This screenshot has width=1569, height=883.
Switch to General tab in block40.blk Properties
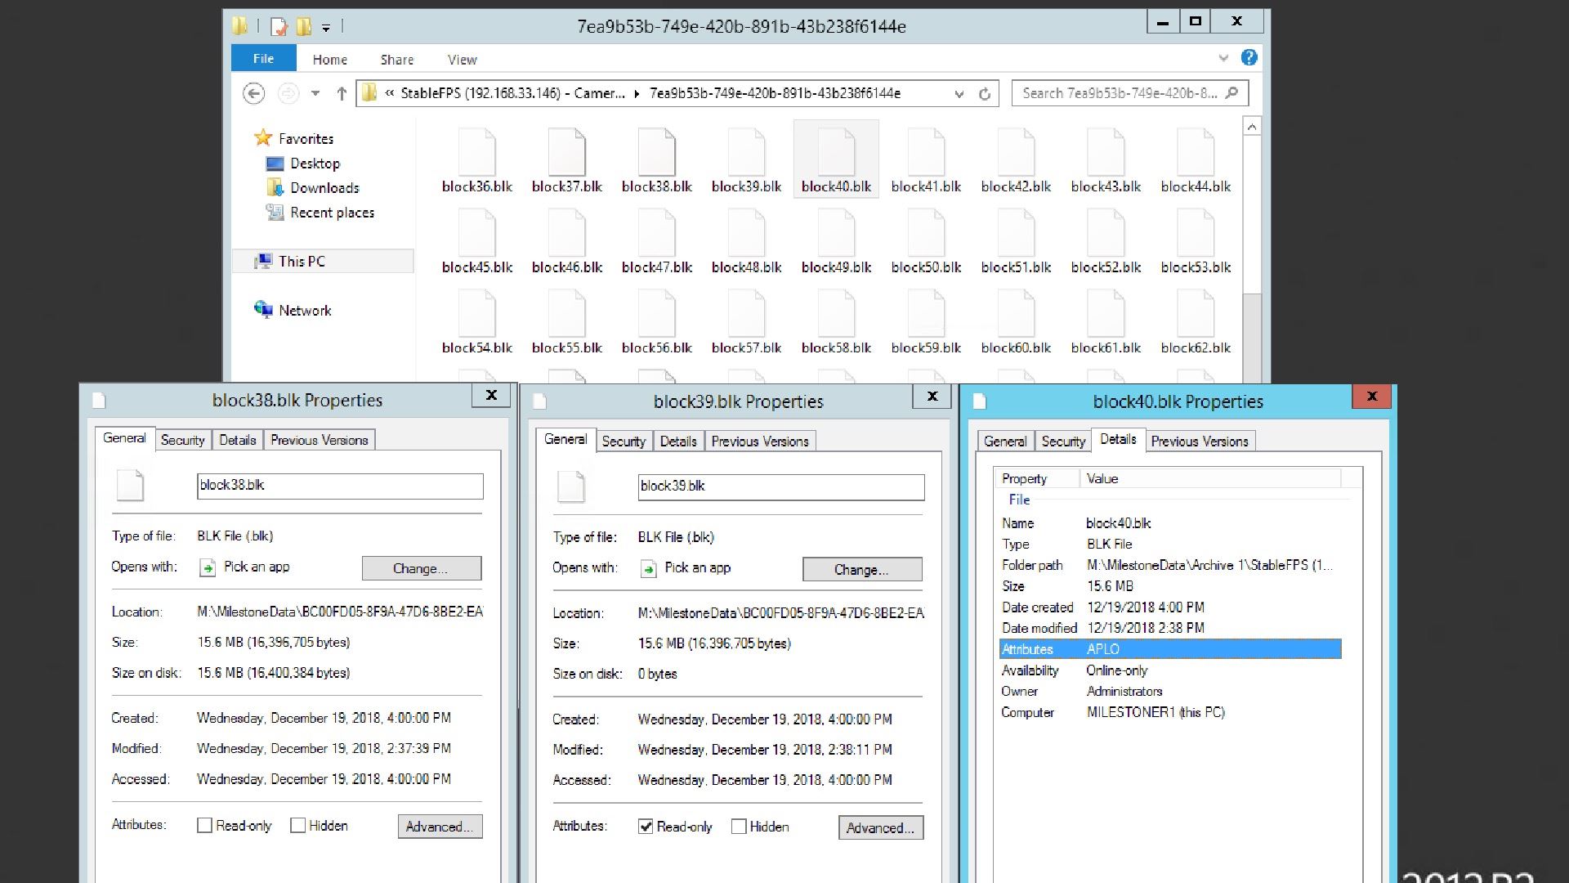coord(1005,441)
